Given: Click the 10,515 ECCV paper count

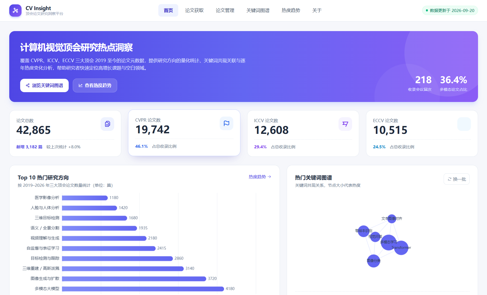Looking at the screenshot, I should (x=390, y=130).
